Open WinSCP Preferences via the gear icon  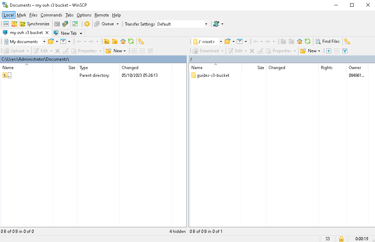(x=87, y=24)
